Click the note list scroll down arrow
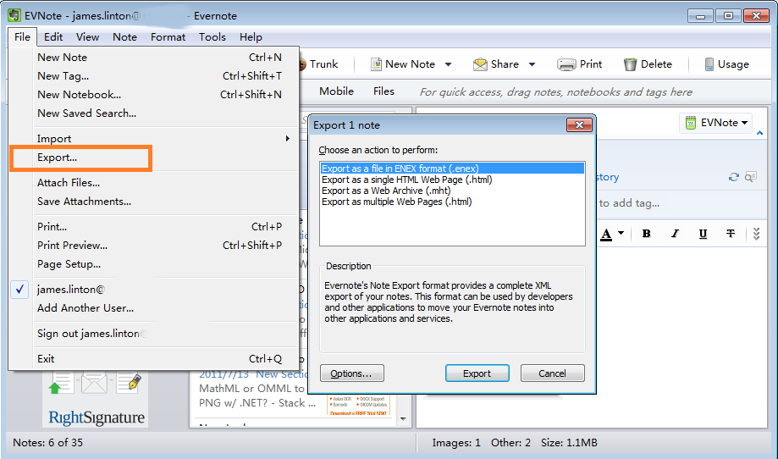 coord(403,419)
